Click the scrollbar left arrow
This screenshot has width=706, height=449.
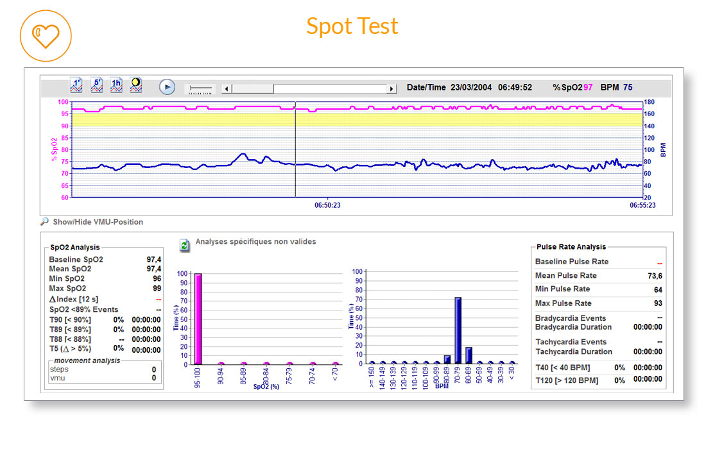pyautogui.click(x=227, y=89)
